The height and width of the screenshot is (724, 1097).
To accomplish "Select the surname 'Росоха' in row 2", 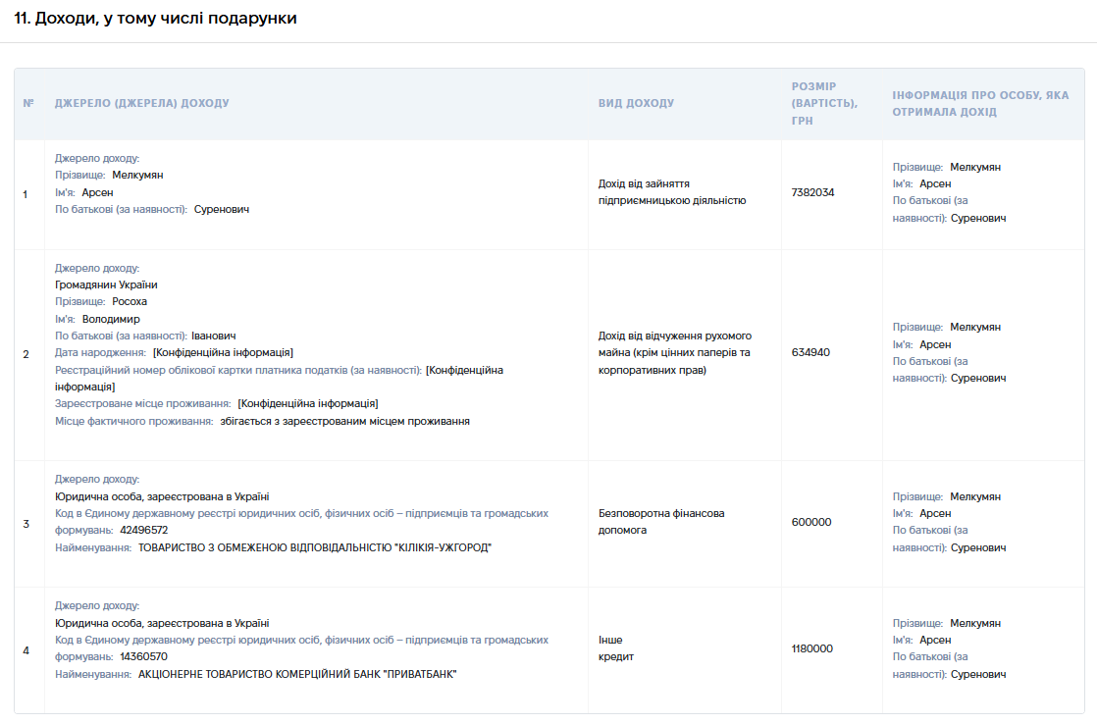I will [130, 301].
